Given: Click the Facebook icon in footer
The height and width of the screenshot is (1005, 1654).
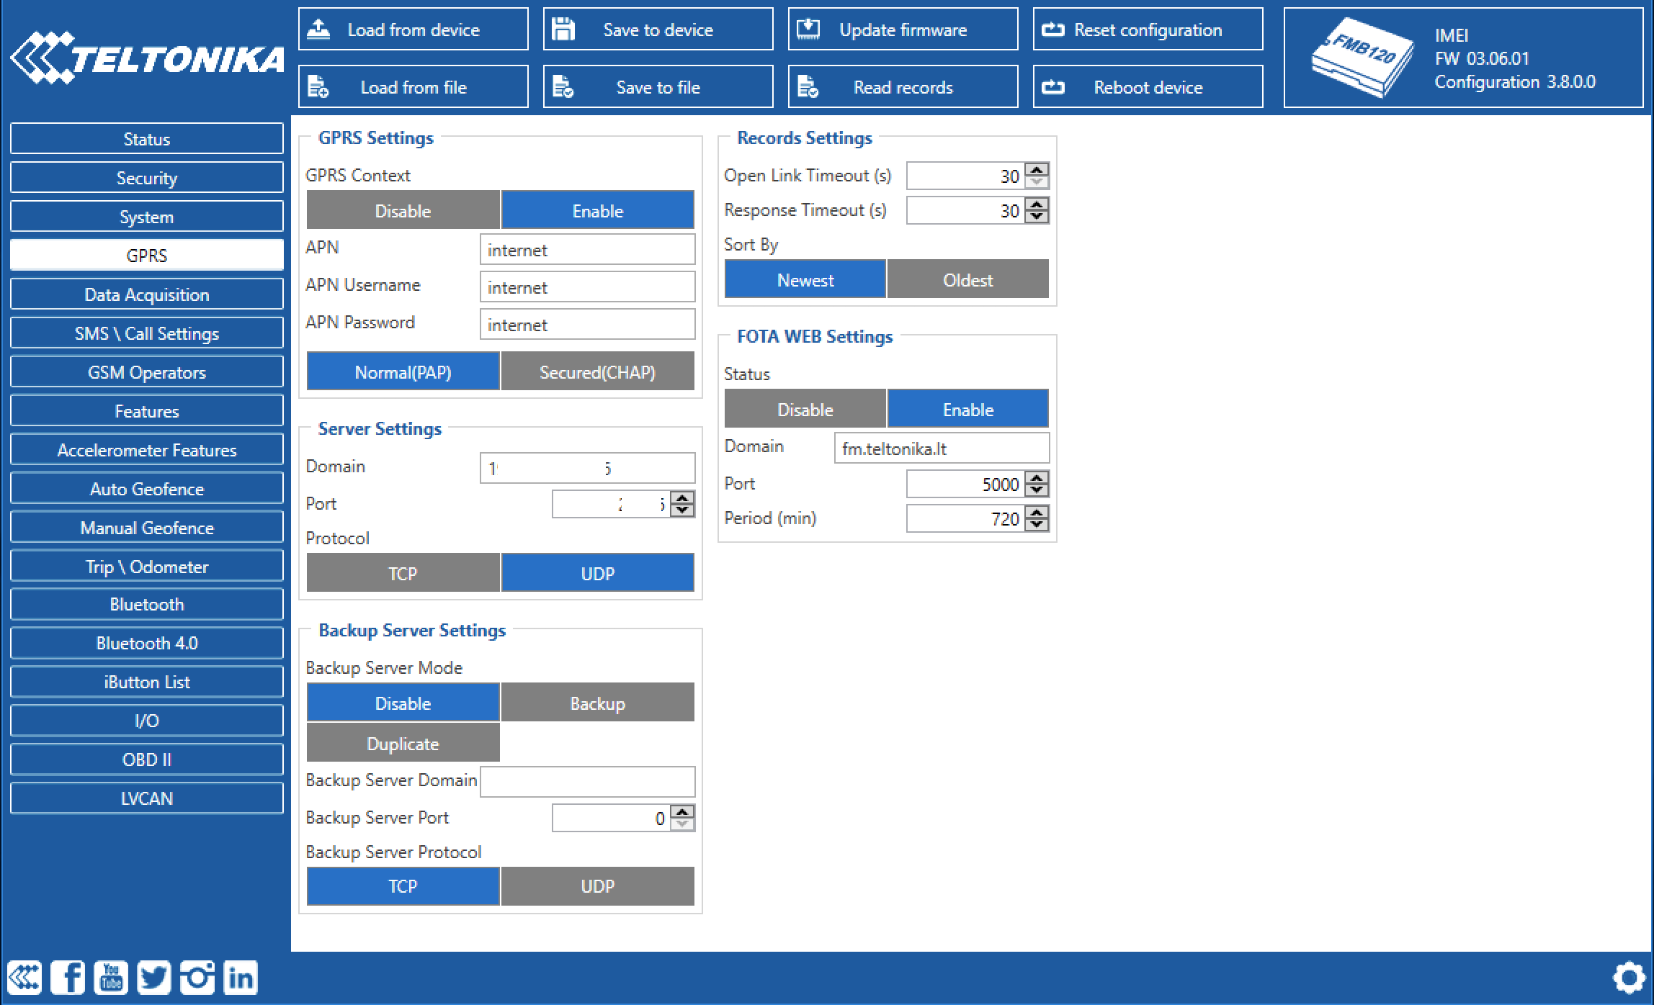Looking at the screenshot, I should 68,978.
